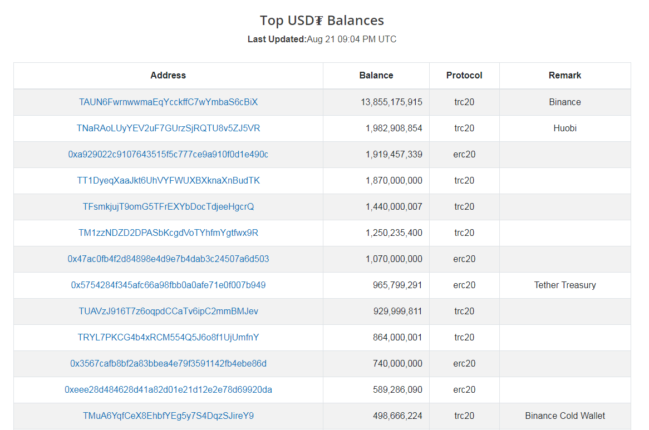Viewport: 649px width, 430px height.
Task: Select balance value 13,855,175,915
Action: click(391, 102)
